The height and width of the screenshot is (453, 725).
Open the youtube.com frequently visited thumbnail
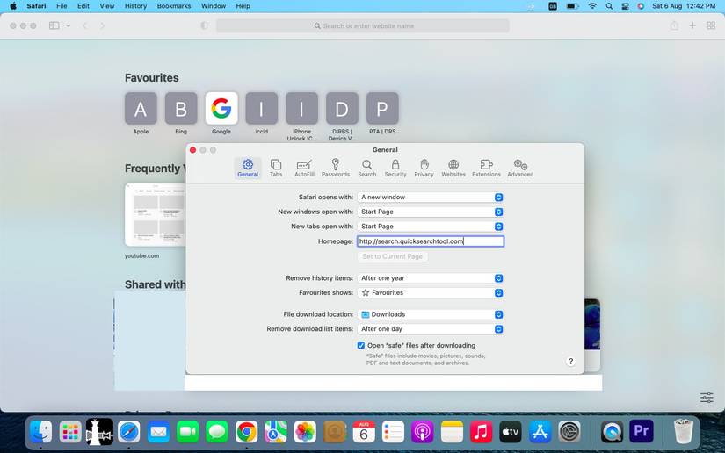point(155,215)
